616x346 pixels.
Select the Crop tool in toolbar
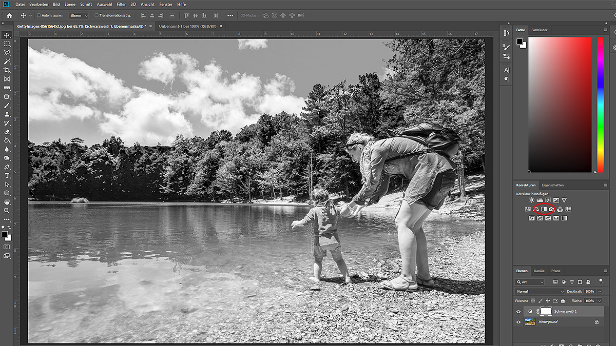(7, 70)
